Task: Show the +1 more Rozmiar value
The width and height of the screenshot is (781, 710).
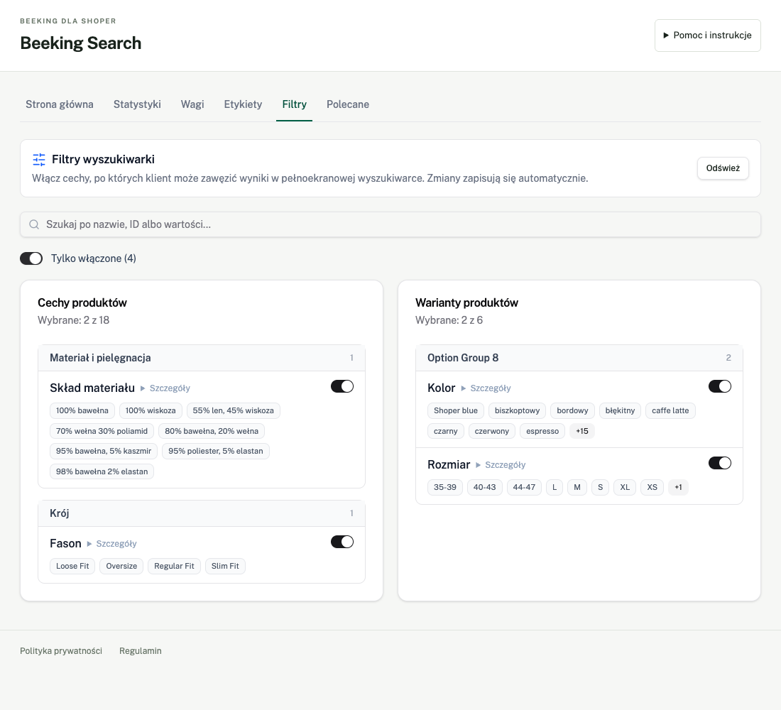Action: click(x=678, y=487)
